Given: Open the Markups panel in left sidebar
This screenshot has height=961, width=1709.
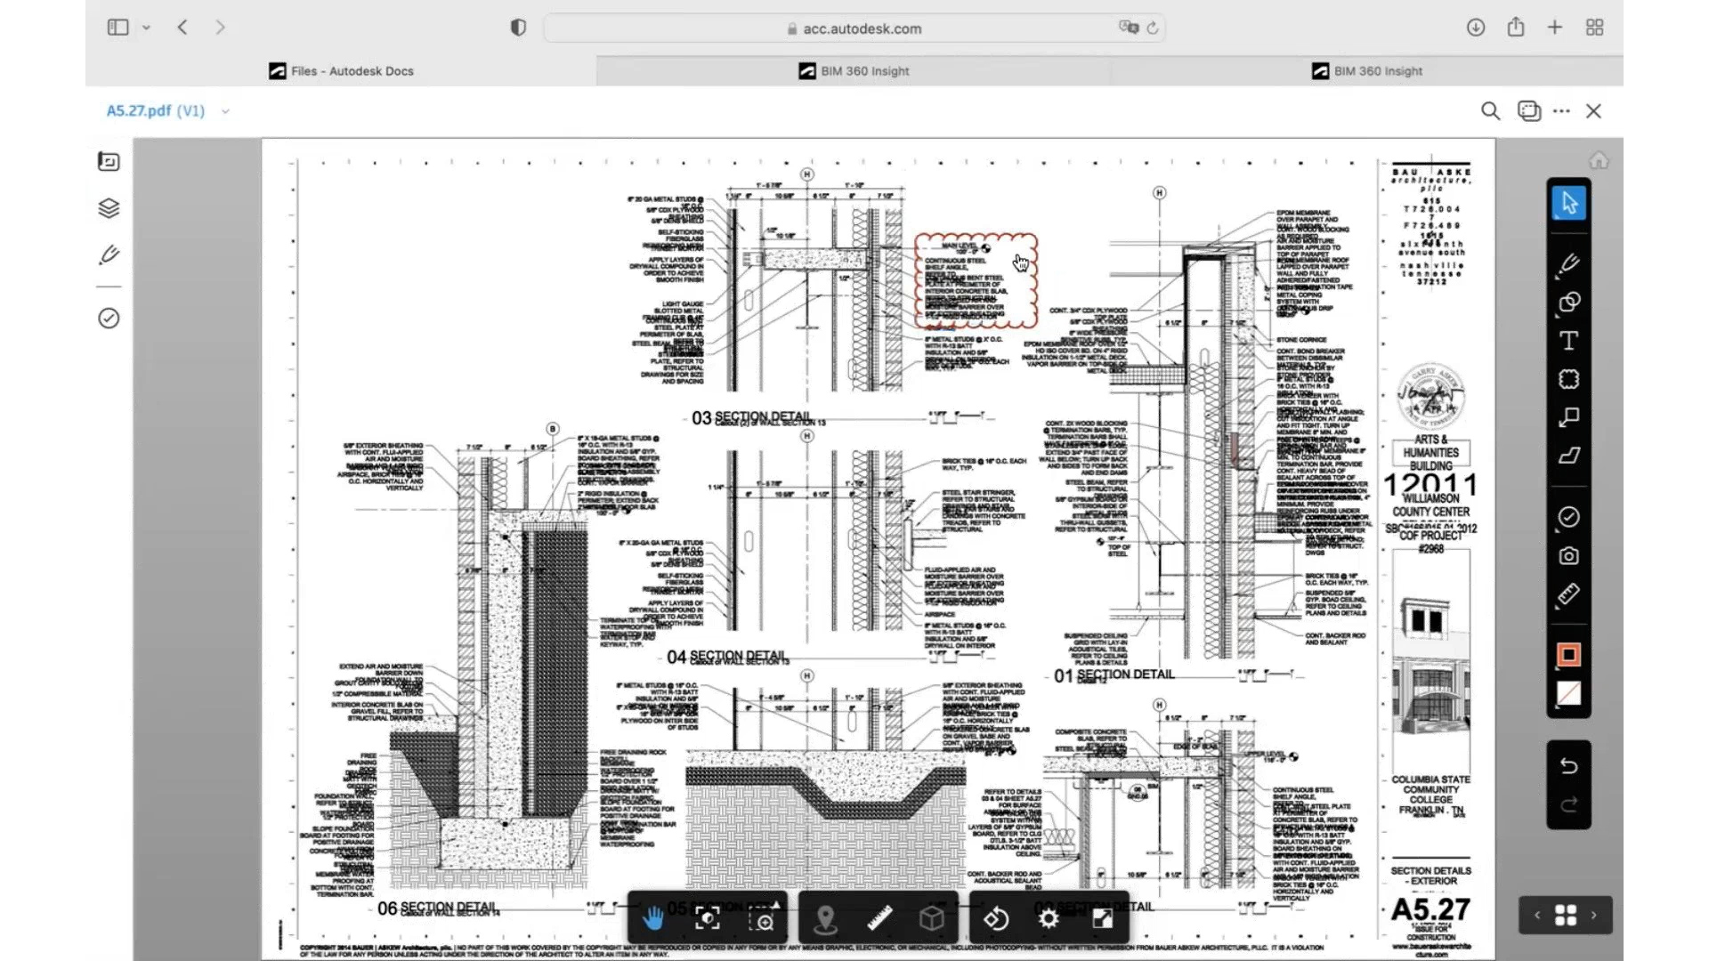Looking at the screenshot, I should (x=109, y=255).
